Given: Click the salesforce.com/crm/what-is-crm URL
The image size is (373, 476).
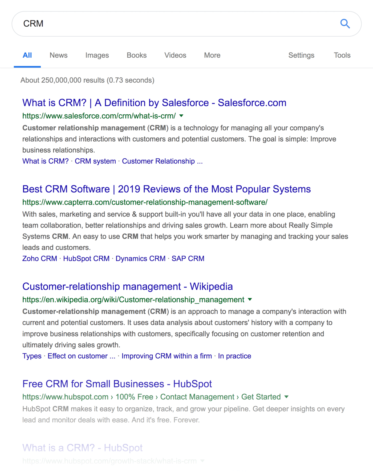Looking at the screenshot, I should 99,116.
